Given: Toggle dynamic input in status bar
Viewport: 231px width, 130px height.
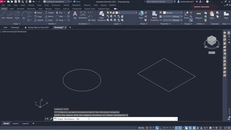Looking at the screenshot, I should click(x=157, y=128).
